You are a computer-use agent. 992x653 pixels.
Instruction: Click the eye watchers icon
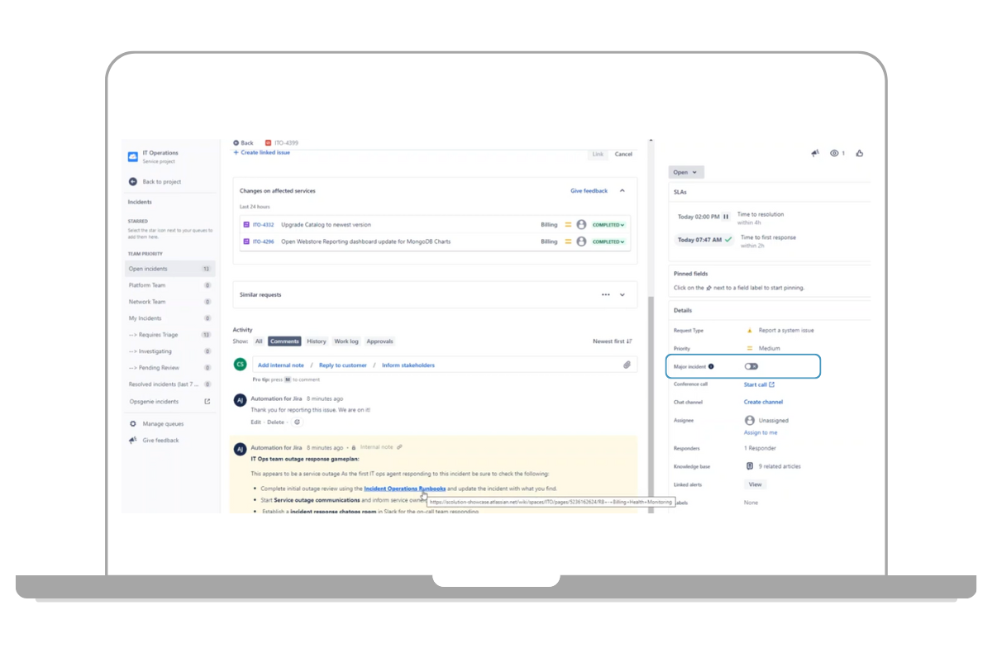(x=834, y=153)
